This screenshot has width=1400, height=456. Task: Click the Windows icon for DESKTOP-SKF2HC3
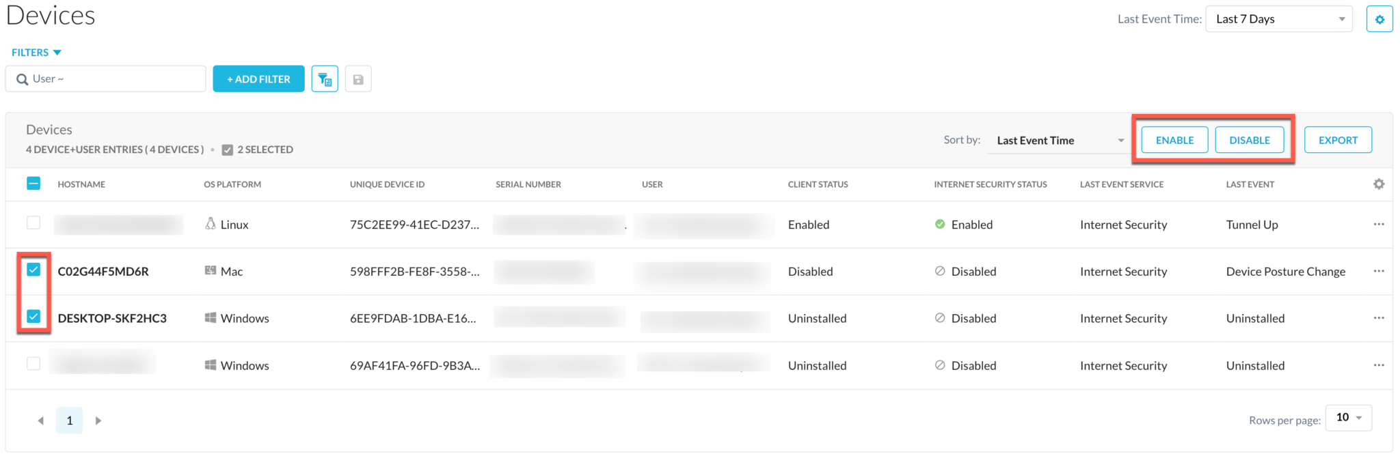point(211,317)
